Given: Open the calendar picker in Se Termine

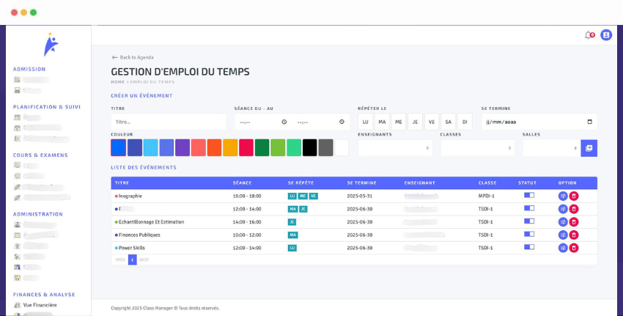Looking at the screenshot, I should (x=589, y=122).
